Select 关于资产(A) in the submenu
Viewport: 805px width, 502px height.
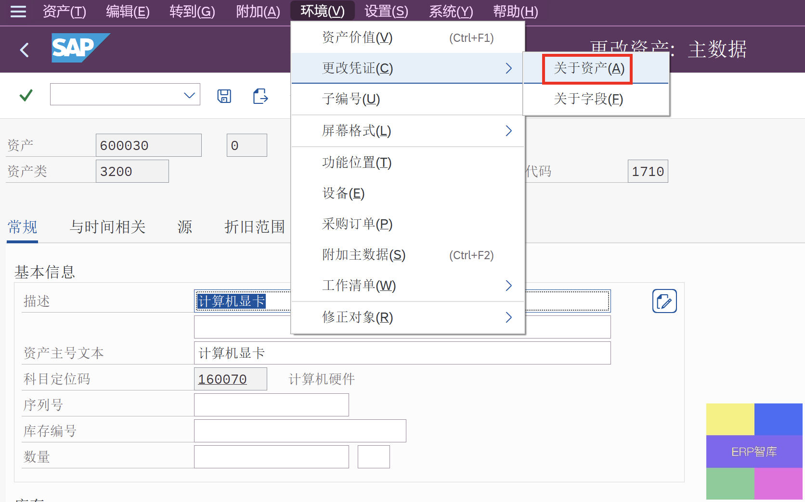click(x=588, y=68)
